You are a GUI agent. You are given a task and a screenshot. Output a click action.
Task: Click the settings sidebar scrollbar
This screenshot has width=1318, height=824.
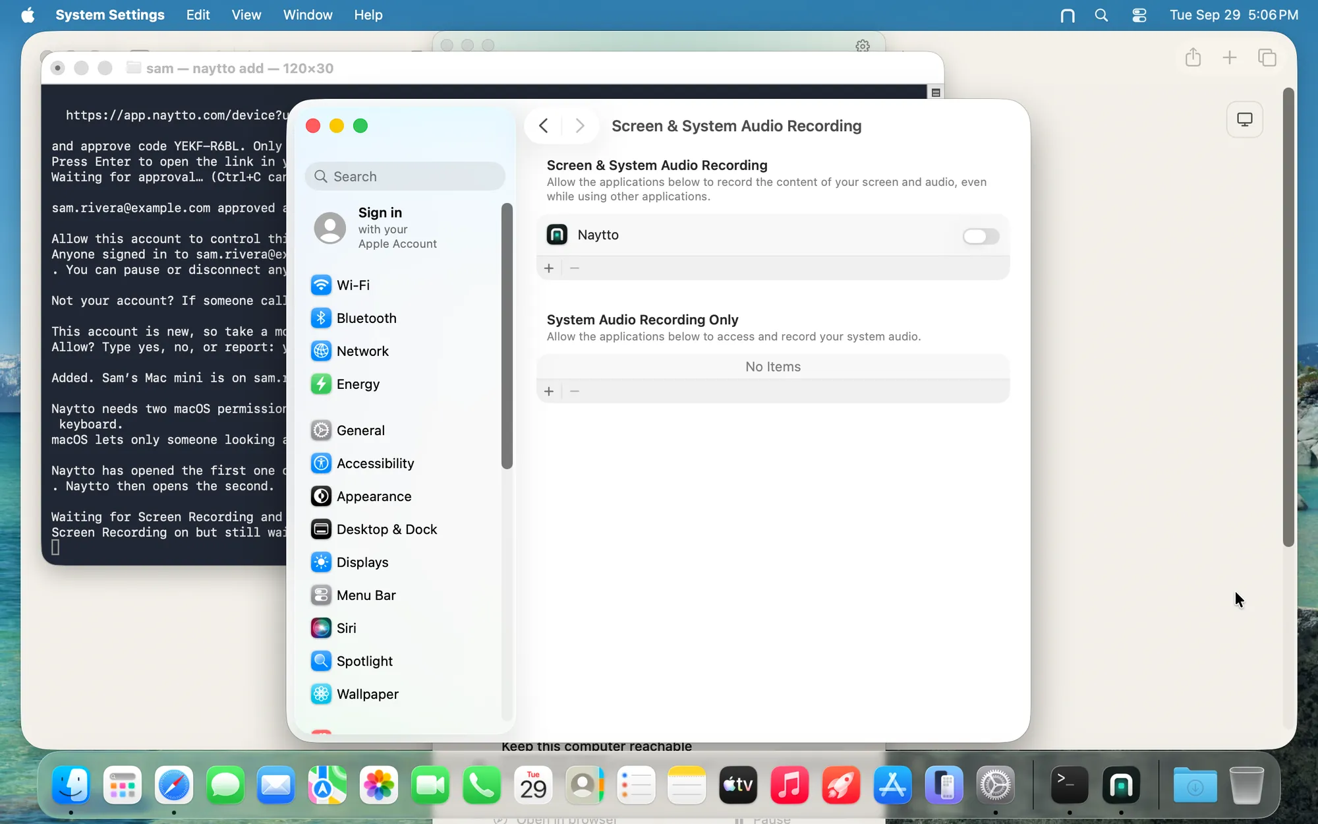[507, 336]
